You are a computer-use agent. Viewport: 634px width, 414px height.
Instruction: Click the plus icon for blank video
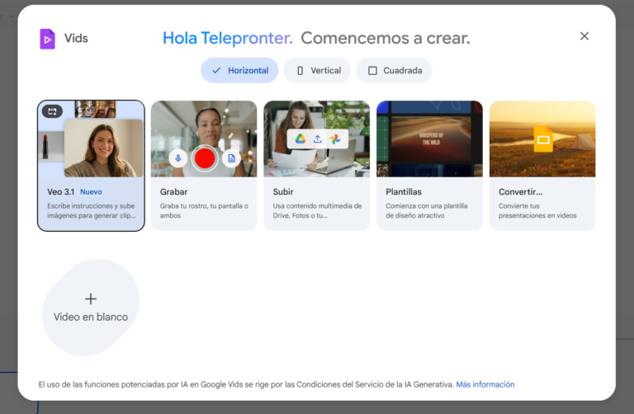(x=91, y=299)
